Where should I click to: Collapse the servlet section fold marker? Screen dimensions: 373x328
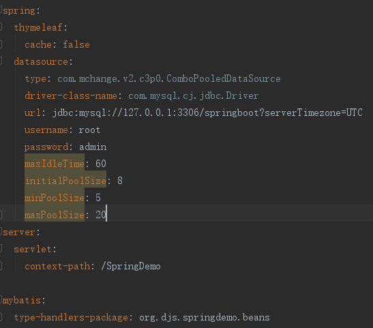(x=1, y=248)
